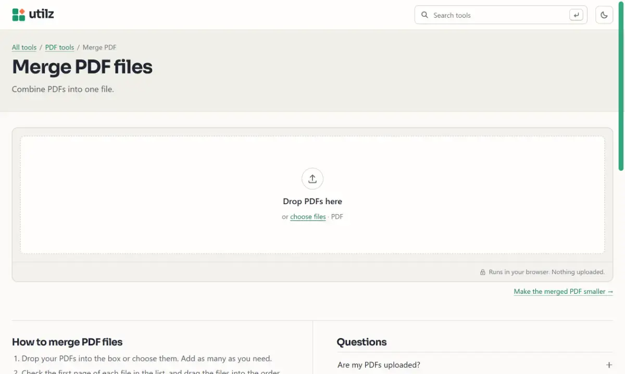The width and height of the screenshot is (625, 374).
Task: Click the lock icon in privacy note
Action: pos(483,272)
